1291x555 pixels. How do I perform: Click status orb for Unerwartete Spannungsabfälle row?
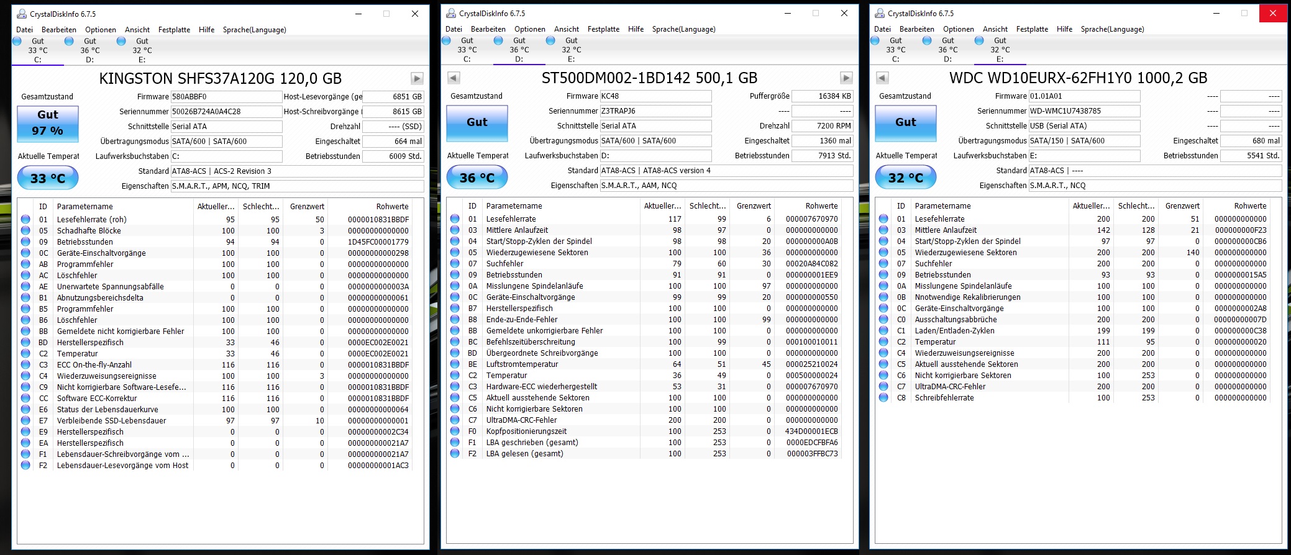coord(25,286)
